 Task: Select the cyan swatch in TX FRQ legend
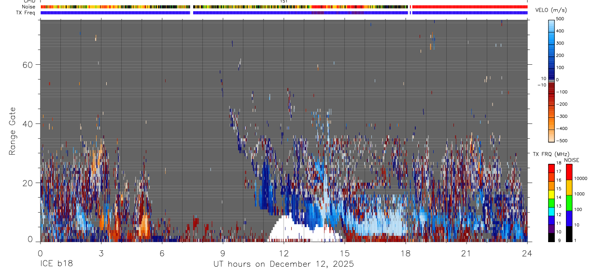(x=551, y=211)
